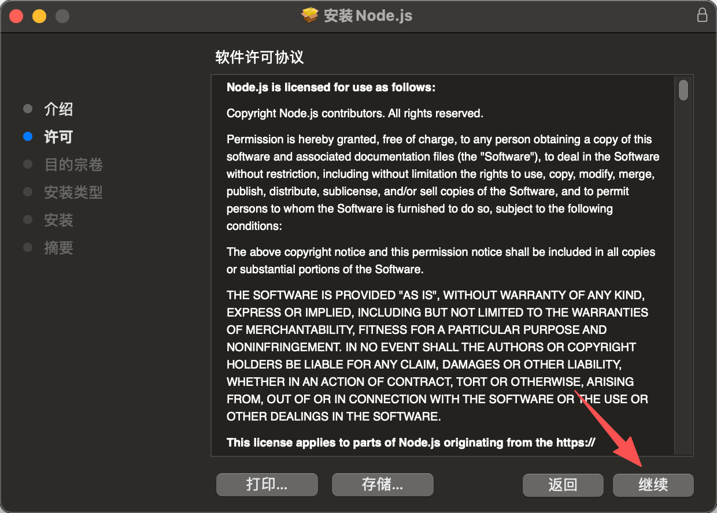717x513 pixels.
Task: Click the package box icon beside window title
Action: click(x=310, y=15)
